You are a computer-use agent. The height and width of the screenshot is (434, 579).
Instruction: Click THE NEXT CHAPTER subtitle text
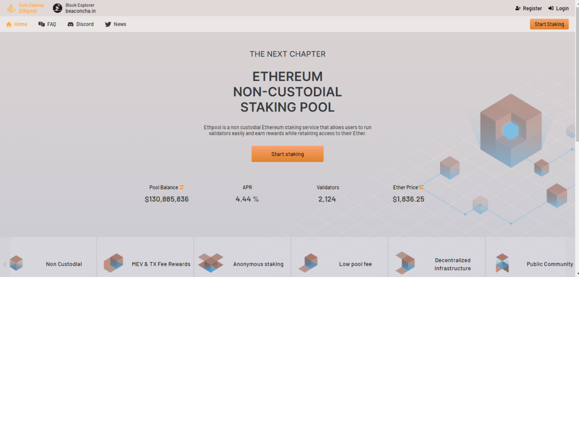tap(287, 54)
